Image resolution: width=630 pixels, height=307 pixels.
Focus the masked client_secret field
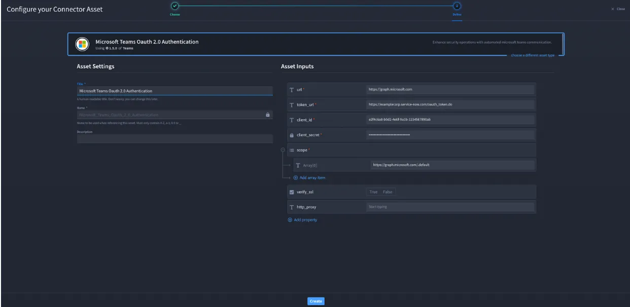[x=450, y=135]
